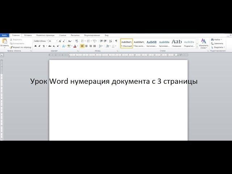
Task: Toggle superscript formatting
Action: [x=58, y=46]
